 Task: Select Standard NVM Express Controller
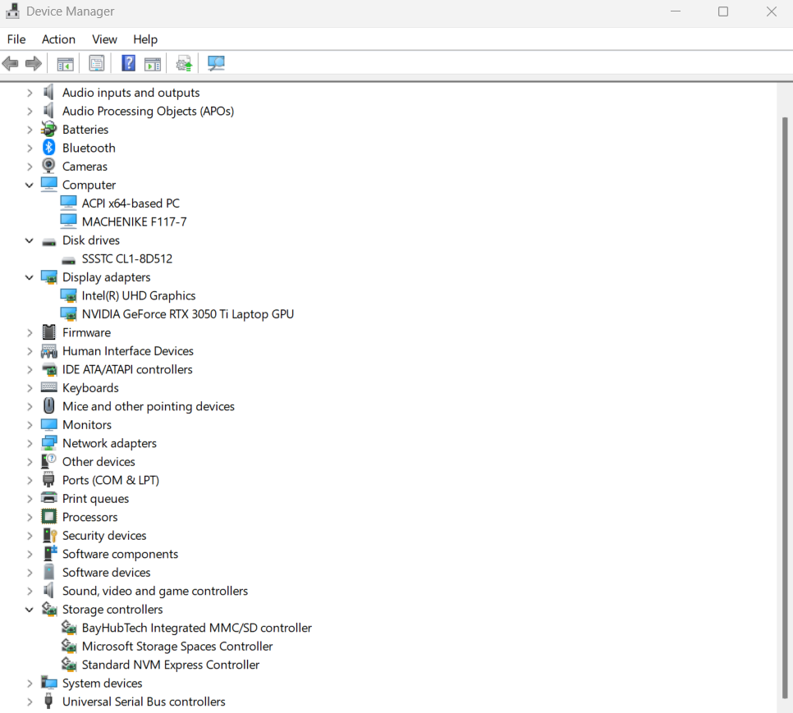coord(171,665)
